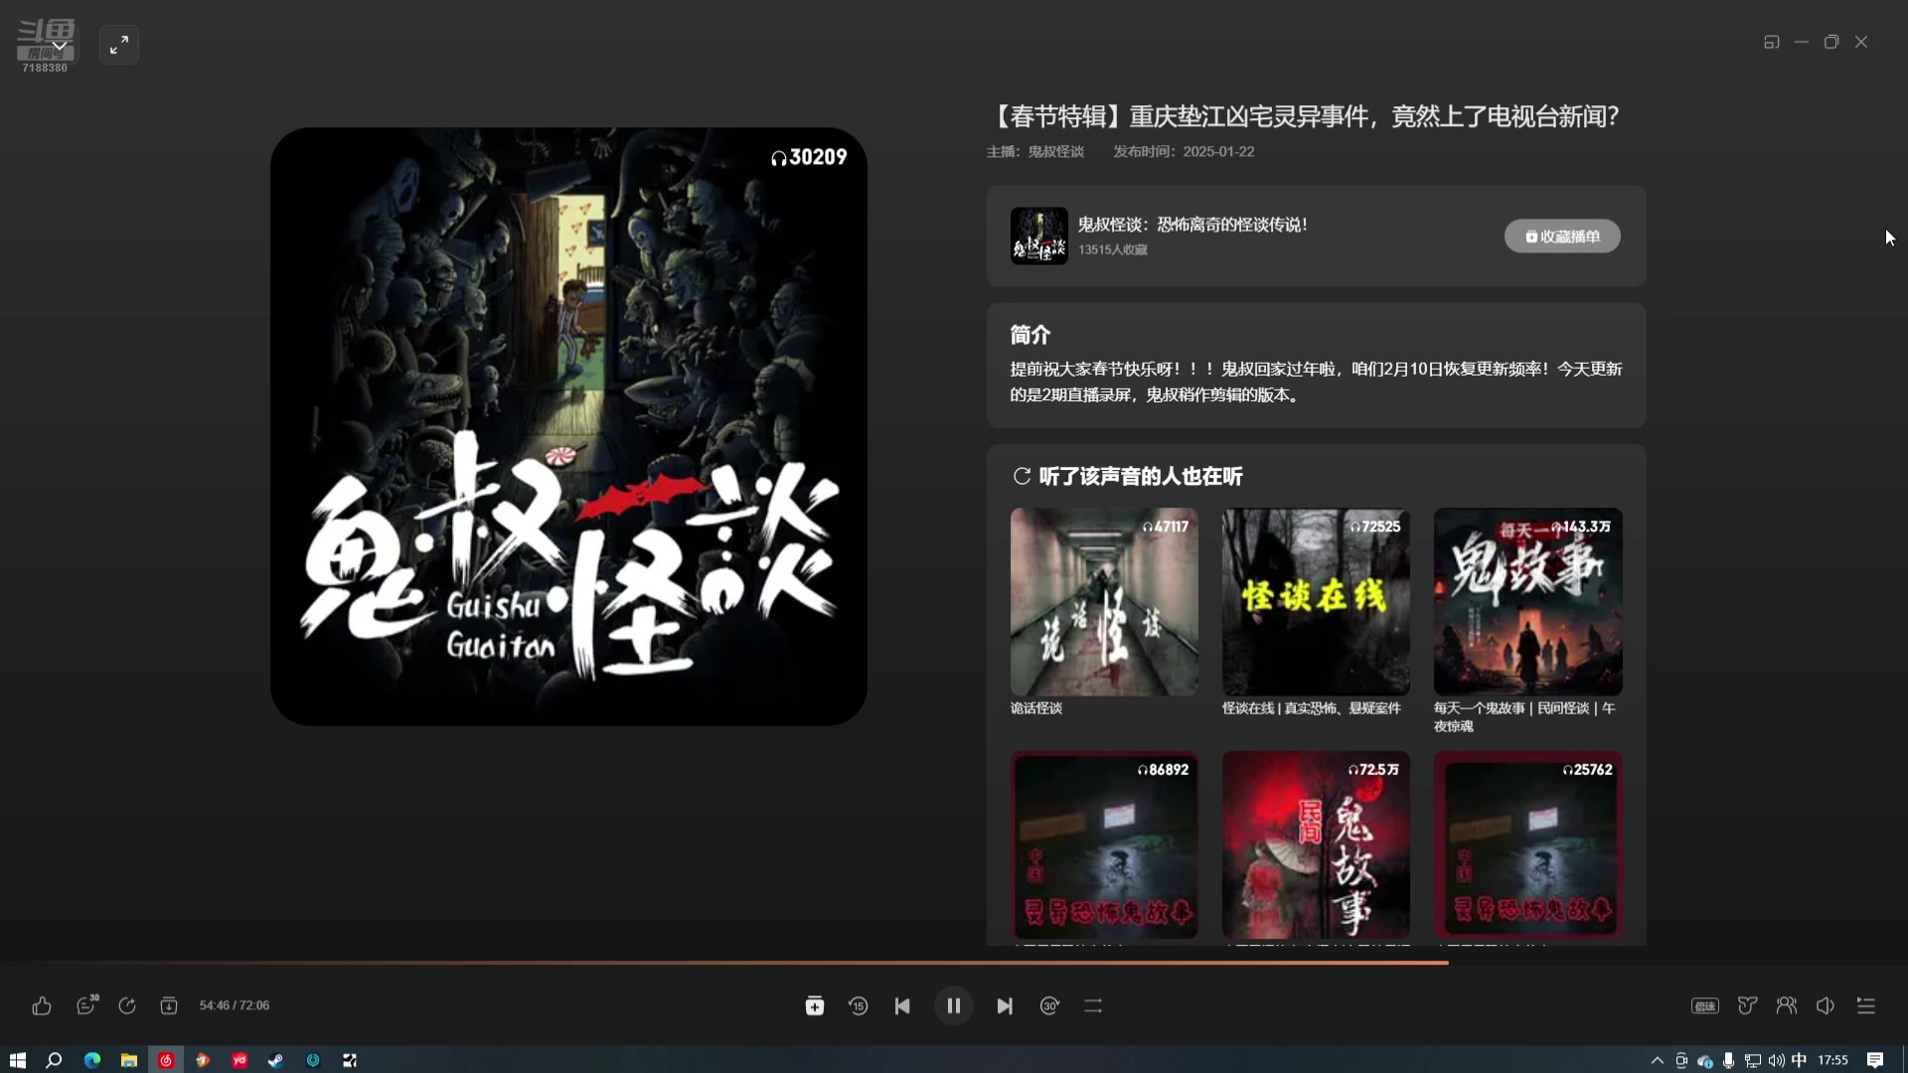The width and height of the screenshot is (1908, 1073).
Task: Open 民间鬼故事 cover with 72.5万 plays
Action: [x=1316, y=844]
